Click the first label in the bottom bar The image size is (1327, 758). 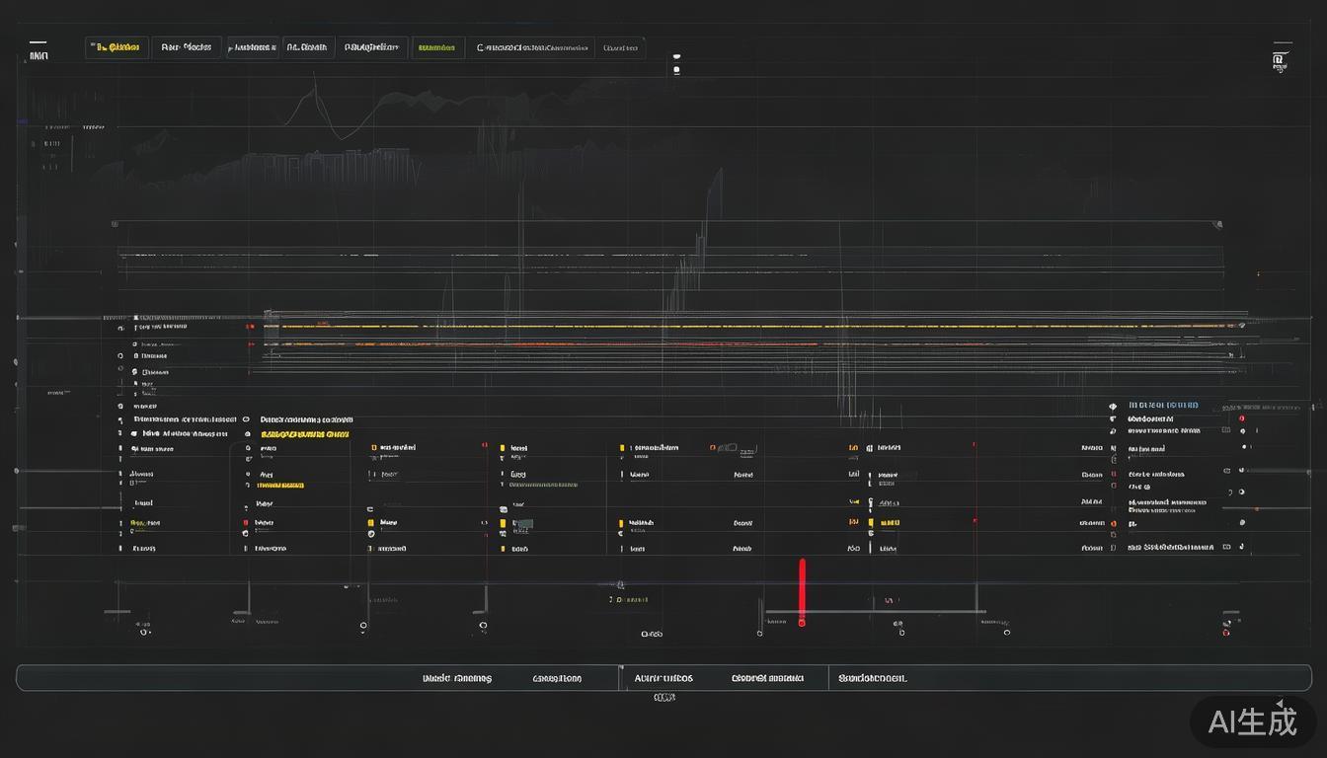[457, 679]
